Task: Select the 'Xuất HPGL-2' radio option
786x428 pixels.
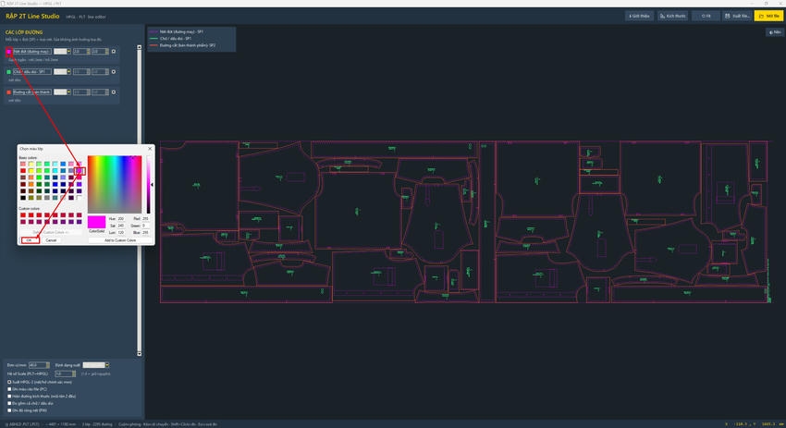Action: coord(9,383)
